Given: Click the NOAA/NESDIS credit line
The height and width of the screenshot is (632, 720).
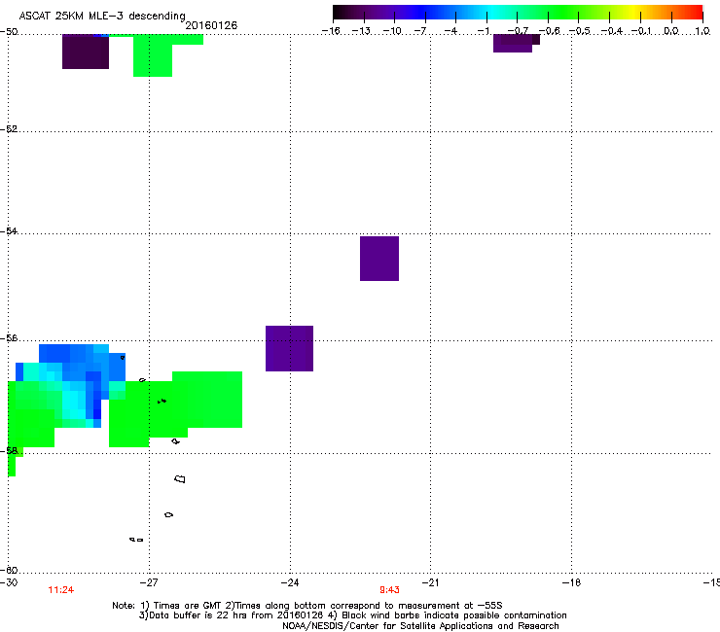Looking at the screenshot, I should 420,626.
